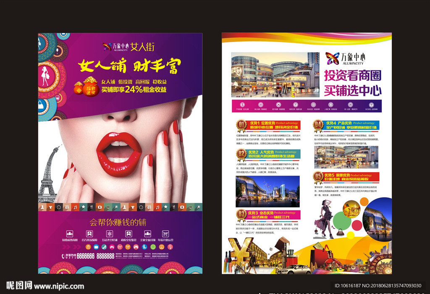Image resolution: width=430 pixels, height=294 pixels.
Task: Click the 优势3 业态优势 pink heading
Action: click(274, 215)
